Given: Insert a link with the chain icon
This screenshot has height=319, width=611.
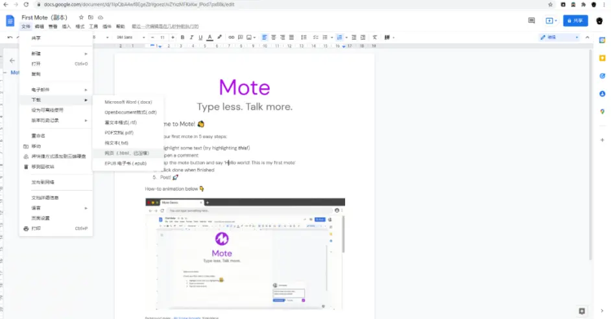Looking at the screenshot, I should [x=232, y=38].
